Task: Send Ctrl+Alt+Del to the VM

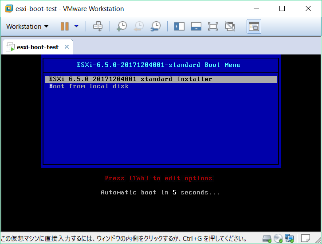Action: [x=98, y=26]
